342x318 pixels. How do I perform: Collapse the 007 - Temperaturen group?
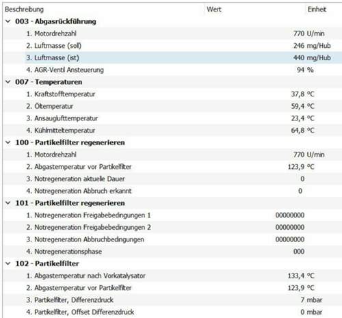point(8,82)
